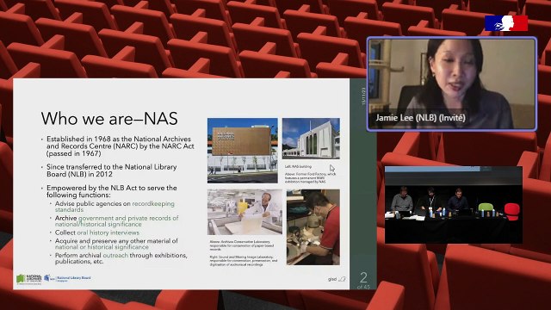Click the glad logo in slide footer
The width and height of the screenshot is (551, 310).
tap(337, 279)
